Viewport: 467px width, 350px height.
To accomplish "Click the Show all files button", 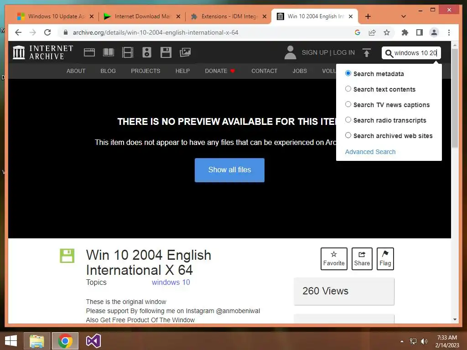I will click(x=229, y=170).
